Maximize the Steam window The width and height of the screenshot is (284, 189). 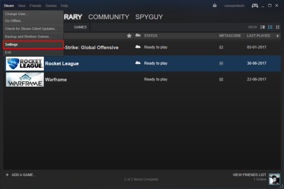pos(270,6)
